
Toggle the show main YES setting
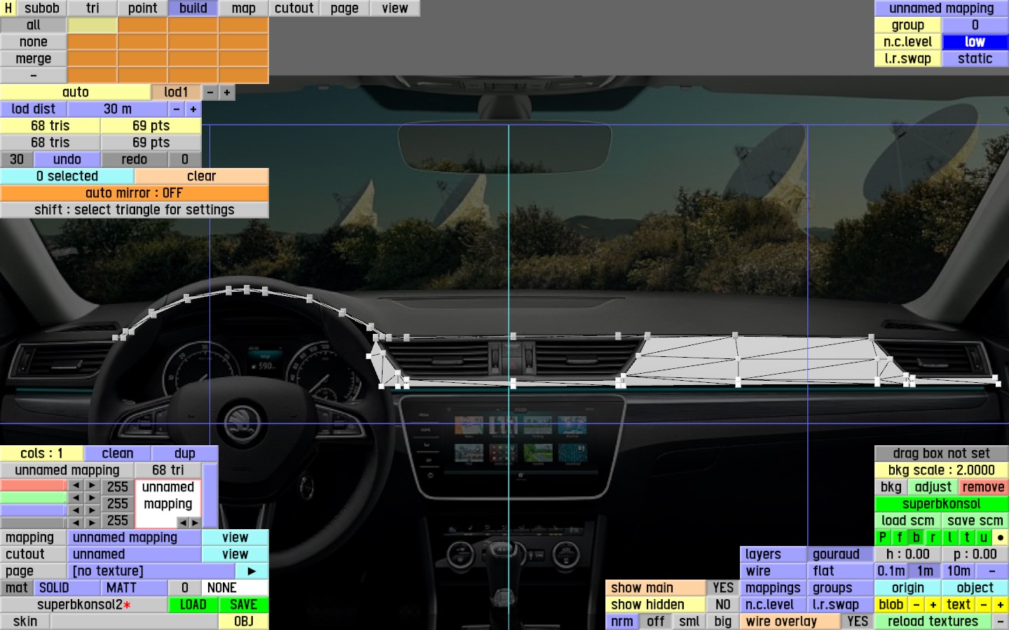723,588
